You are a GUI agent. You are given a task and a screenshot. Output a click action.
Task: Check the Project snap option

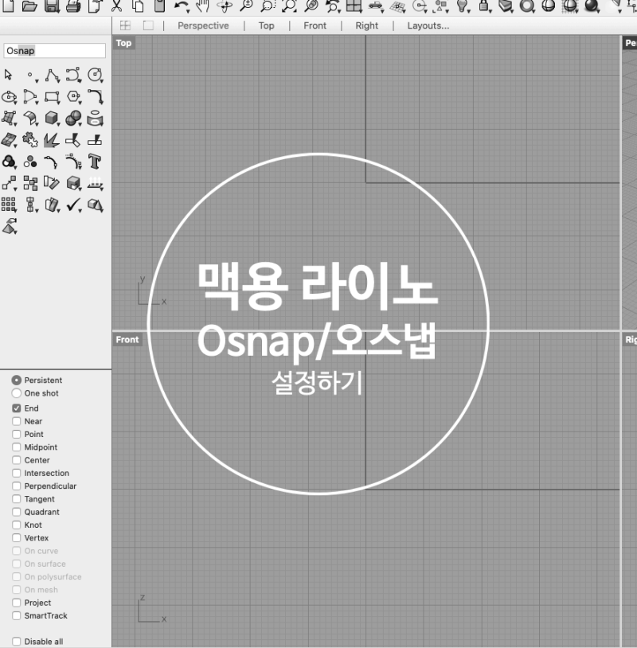tap(17, 603)
